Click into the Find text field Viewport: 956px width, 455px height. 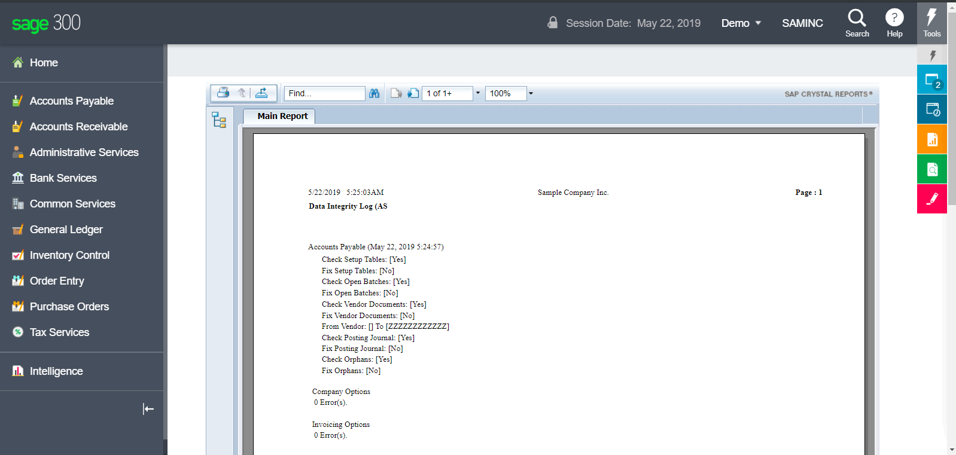tap(324, 93)
